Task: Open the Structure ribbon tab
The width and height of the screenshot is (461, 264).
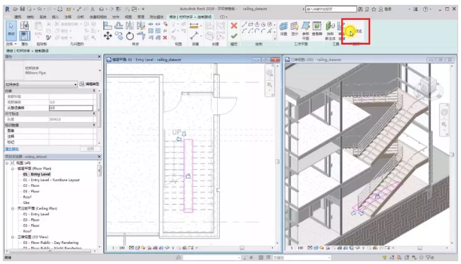Action: tap(30, 17)
